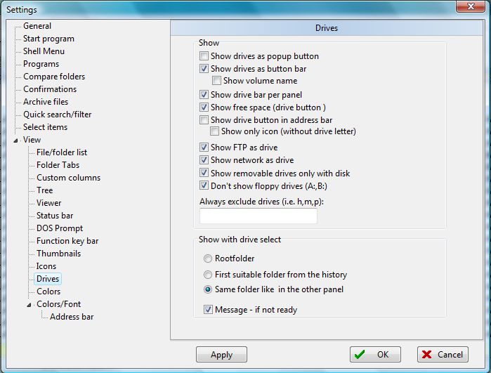This screenshot has width=491, height=373.
Task: Confirm settings with the OK button
Action: point(375,355)
